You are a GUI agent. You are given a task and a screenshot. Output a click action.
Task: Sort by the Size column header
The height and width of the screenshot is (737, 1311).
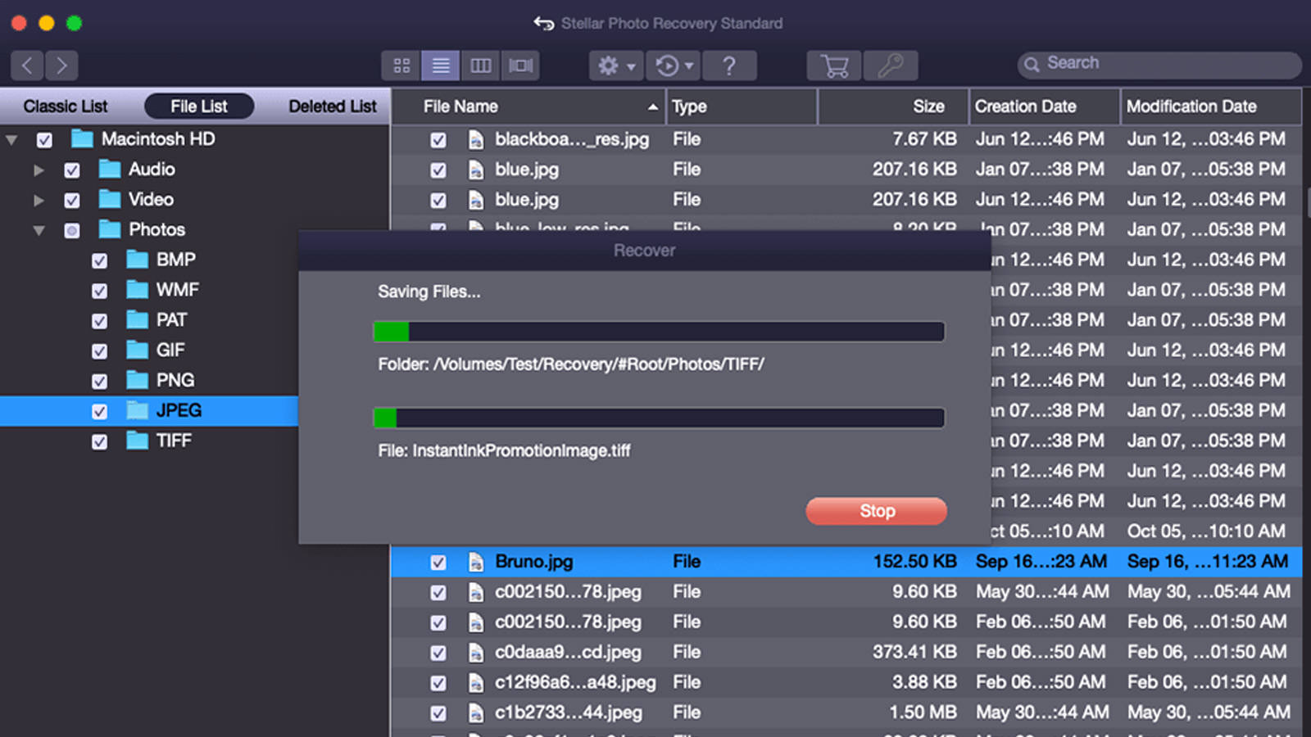click(x=893, y=106)
